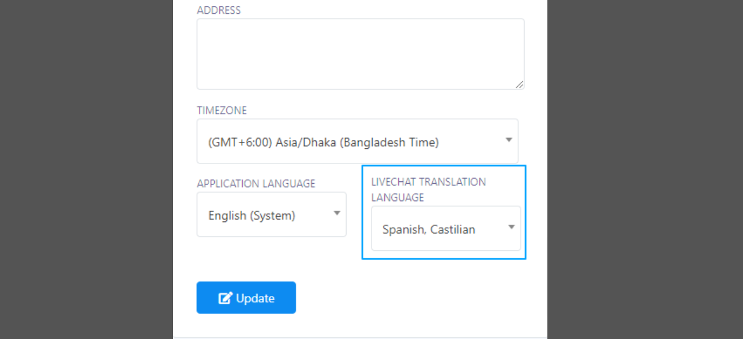Open the Timezone select box
This screenshot has width=743, height=339.
[x=358, y=141]
